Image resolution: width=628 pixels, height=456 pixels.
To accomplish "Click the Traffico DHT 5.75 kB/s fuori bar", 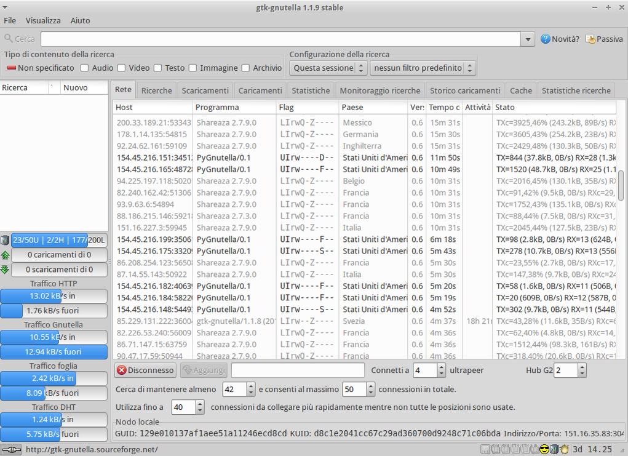I will 54,434.
